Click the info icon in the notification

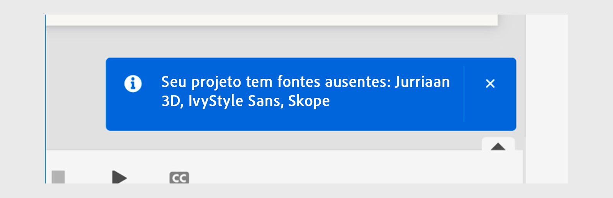[x=133, y=83]
